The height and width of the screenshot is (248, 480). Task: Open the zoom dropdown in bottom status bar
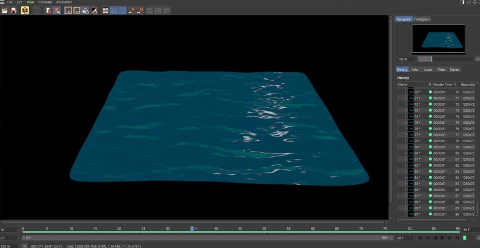[x=24, y=246]
